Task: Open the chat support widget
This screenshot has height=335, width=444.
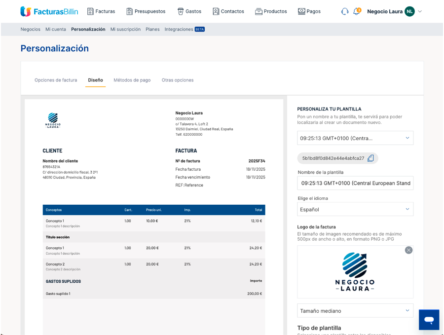Action: (429, 320)
